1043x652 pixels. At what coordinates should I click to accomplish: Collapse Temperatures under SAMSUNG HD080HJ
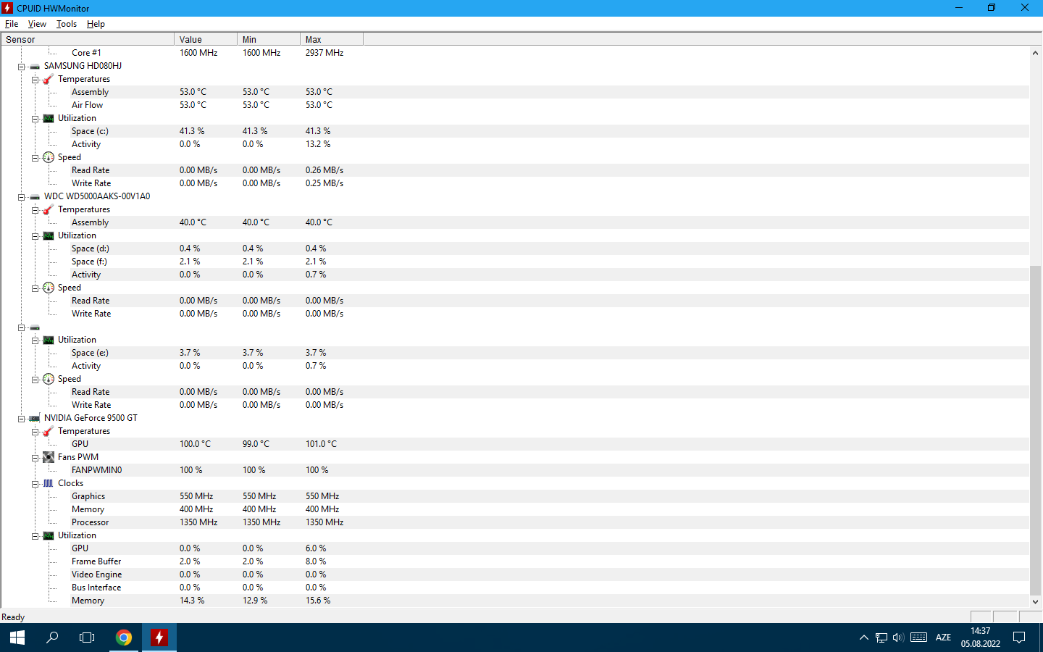tap(35, 79)
